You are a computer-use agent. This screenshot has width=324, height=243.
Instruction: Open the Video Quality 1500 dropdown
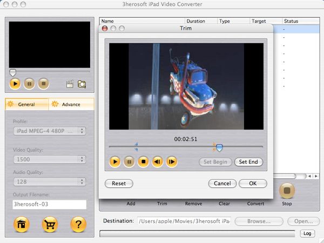pyautogui.click(x=50, y=159)
